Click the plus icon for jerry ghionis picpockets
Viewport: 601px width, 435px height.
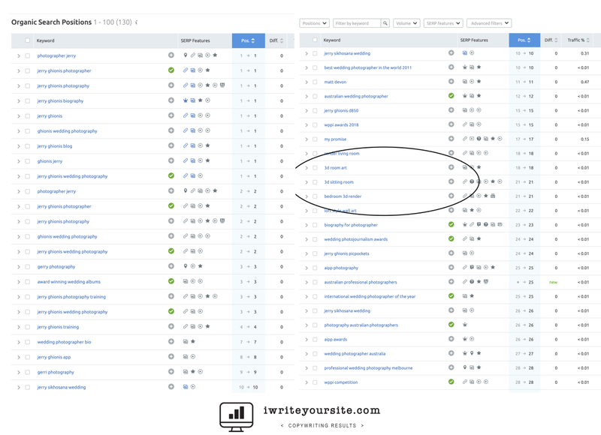click(x=452, y=253)
